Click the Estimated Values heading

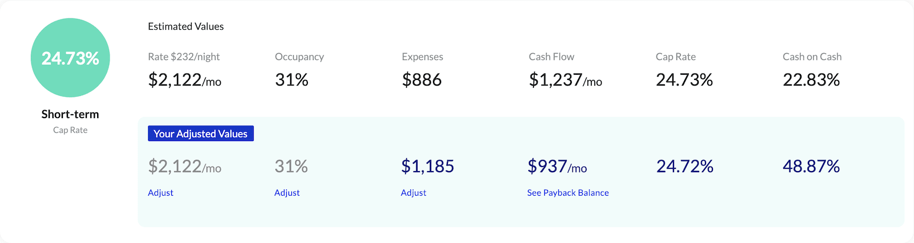tap(186, 26)
